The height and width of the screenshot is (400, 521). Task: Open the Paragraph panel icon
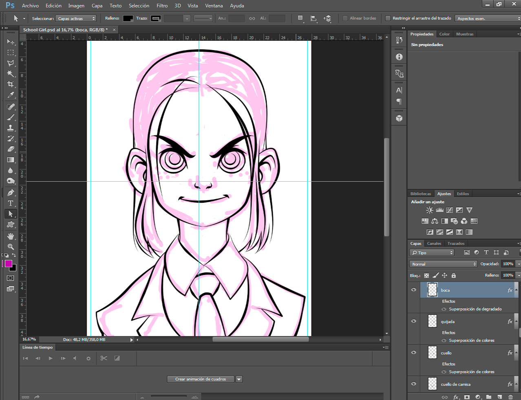(x=399, y=101)
